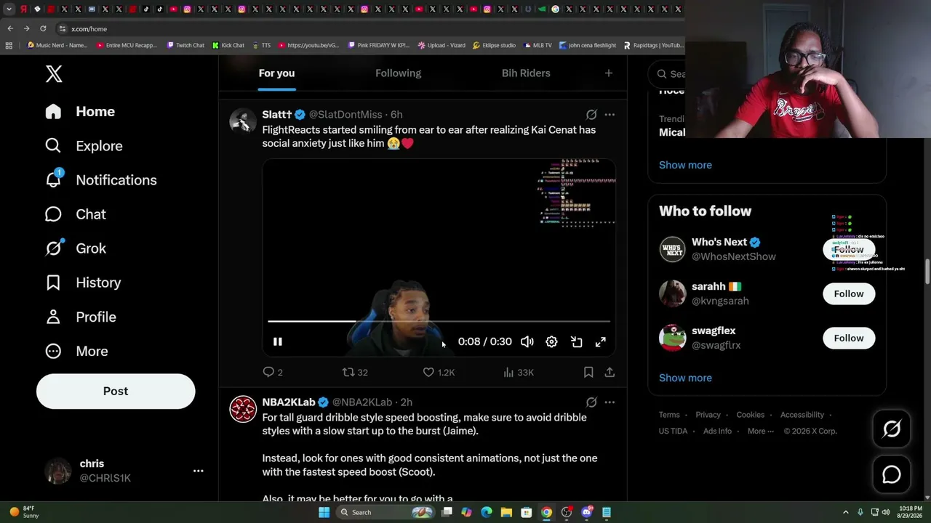Bookmark Slatt's post

[x=588, y=373]
